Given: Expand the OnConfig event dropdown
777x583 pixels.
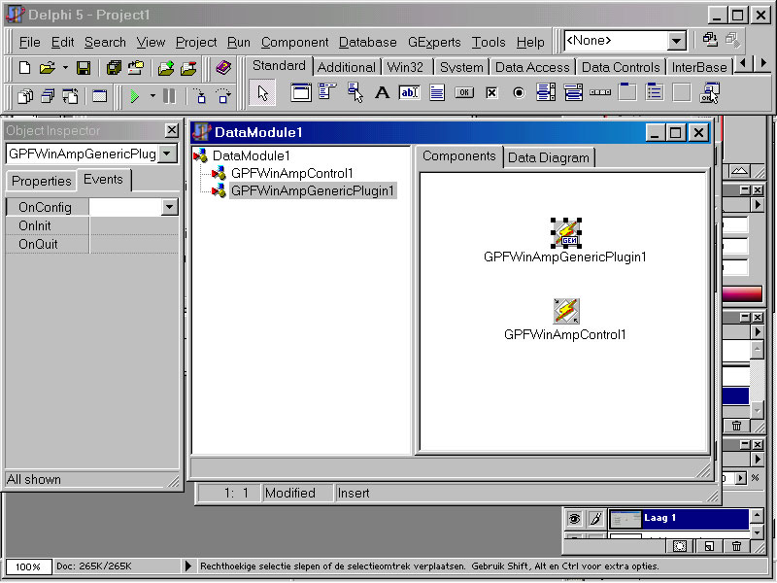Looking at the screenshot, I should coord(170,207).
